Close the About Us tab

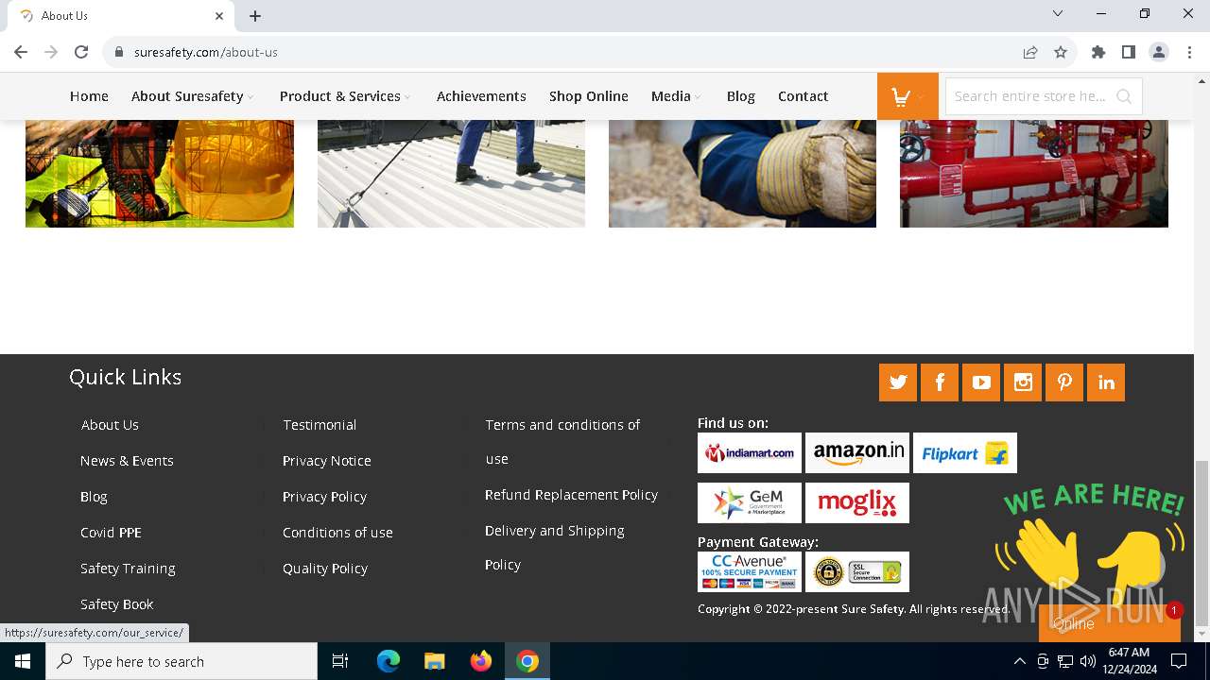[219, 16]
